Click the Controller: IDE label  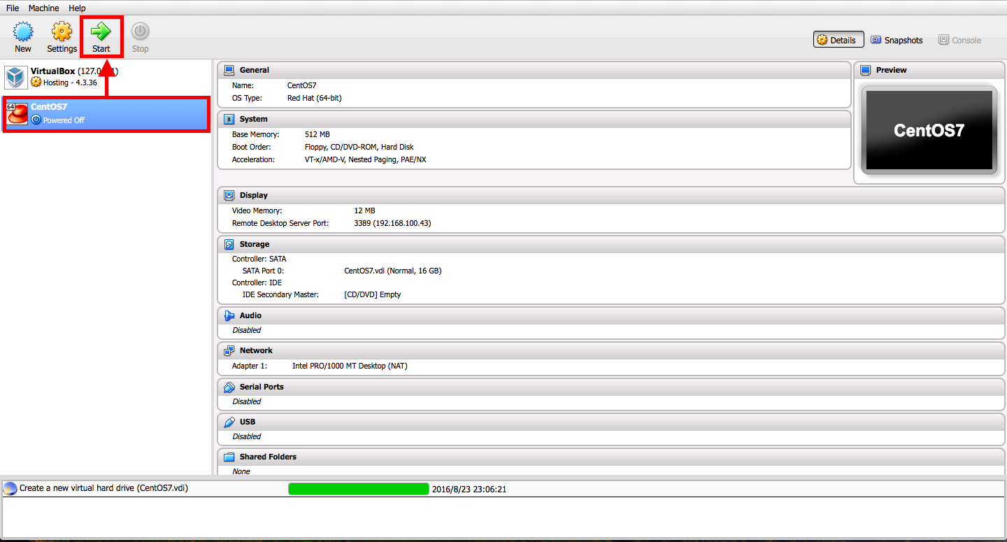[257, 283]
